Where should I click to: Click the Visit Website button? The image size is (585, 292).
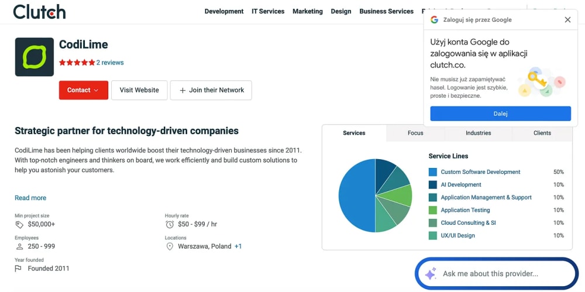tap(139, 90)
